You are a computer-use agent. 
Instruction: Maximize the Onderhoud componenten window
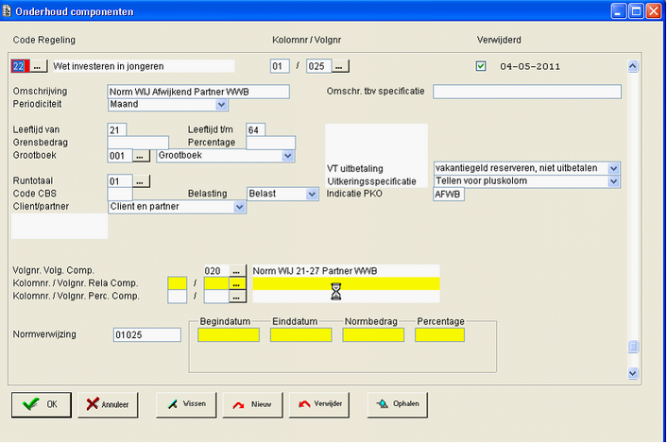click(x=636, y=11)
